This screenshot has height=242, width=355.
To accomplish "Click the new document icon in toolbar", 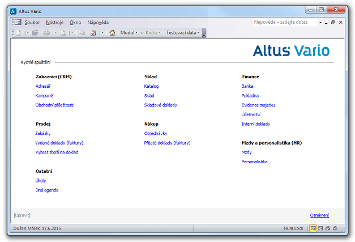I will pos(19,33).
